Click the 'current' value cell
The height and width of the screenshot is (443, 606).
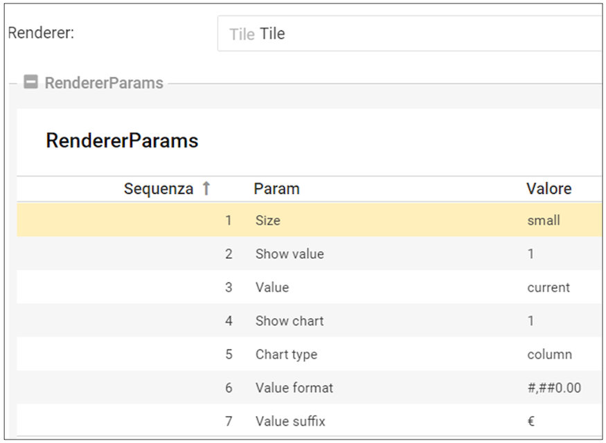click(x=549, y=287)
